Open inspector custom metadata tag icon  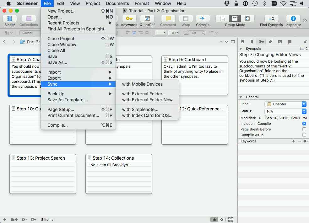coord(271,41)
